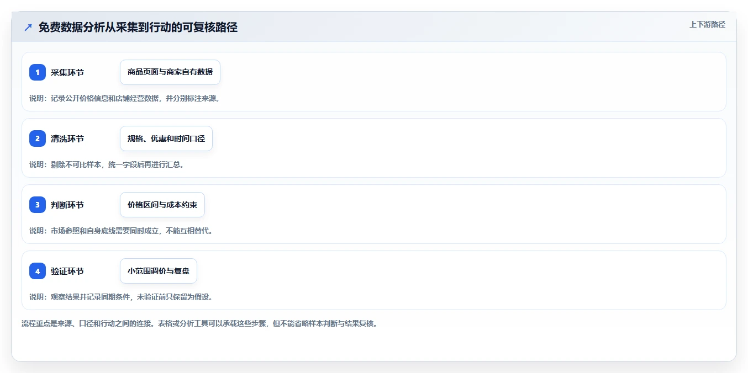
Task: Click the 验证环节 step label
Action: (67, 271)
